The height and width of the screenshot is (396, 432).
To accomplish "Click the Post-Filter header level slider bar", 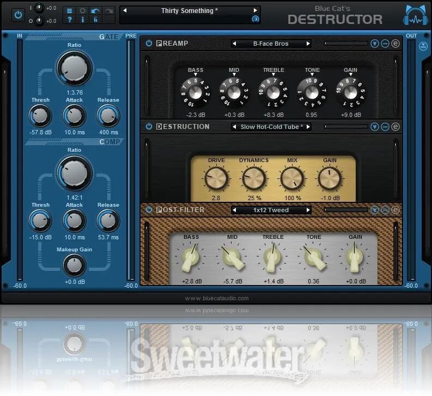I will click(x=346, y=210).
